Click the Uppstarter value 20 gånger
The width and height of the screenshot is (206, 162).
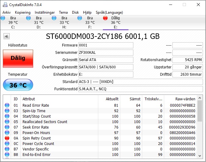[x=188, y=67]
